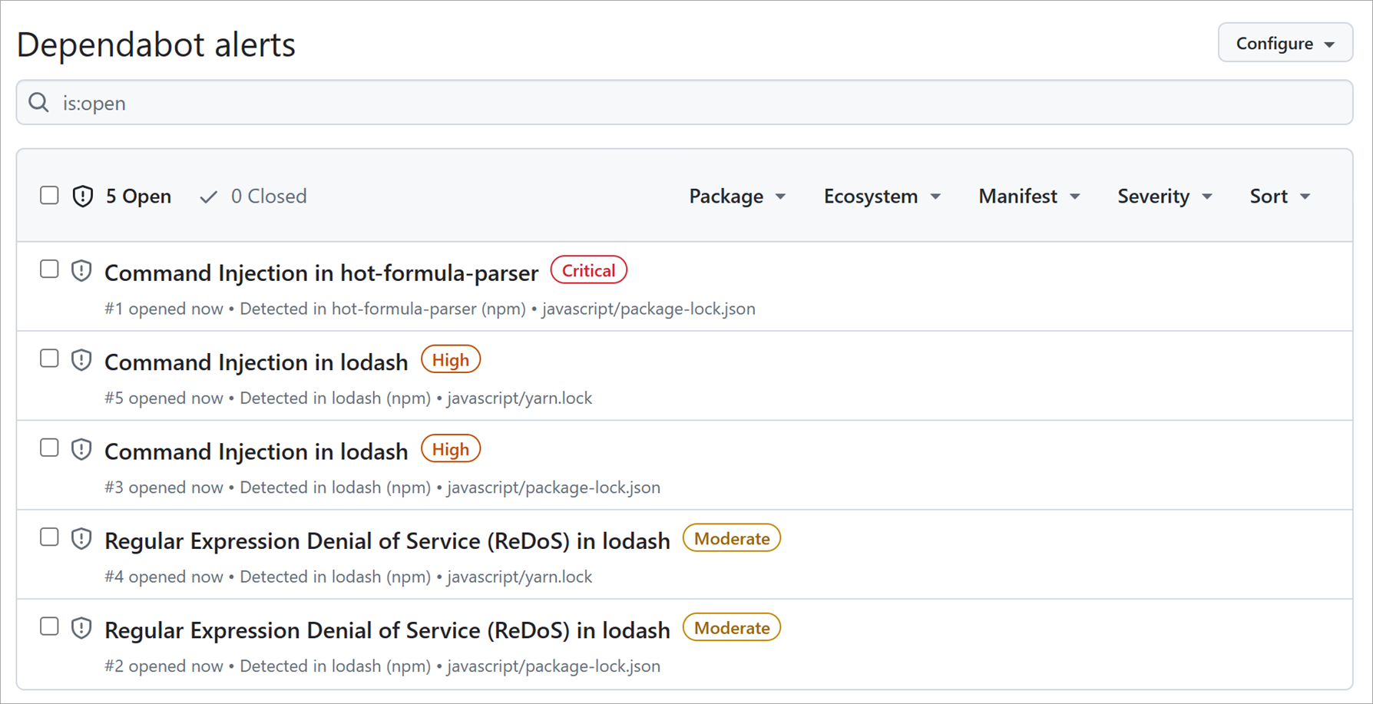
Task: Open the Severity filter dropdown
Action: (x=1163, y=196)
